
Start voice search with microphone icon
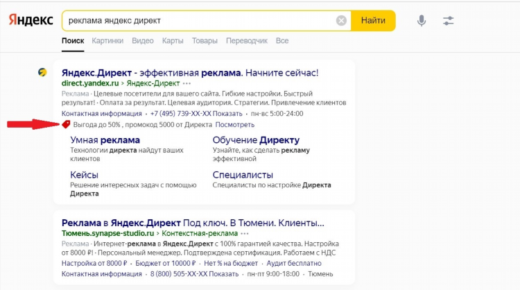[421, 21]
